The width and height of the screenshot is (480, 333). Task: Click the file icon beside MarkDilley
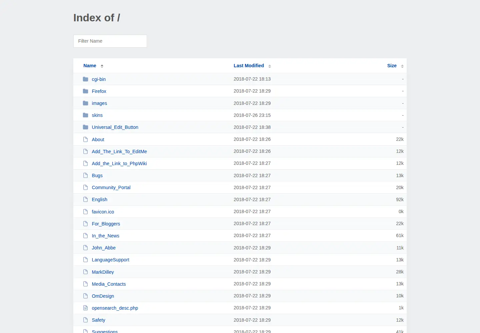point(86,272)
